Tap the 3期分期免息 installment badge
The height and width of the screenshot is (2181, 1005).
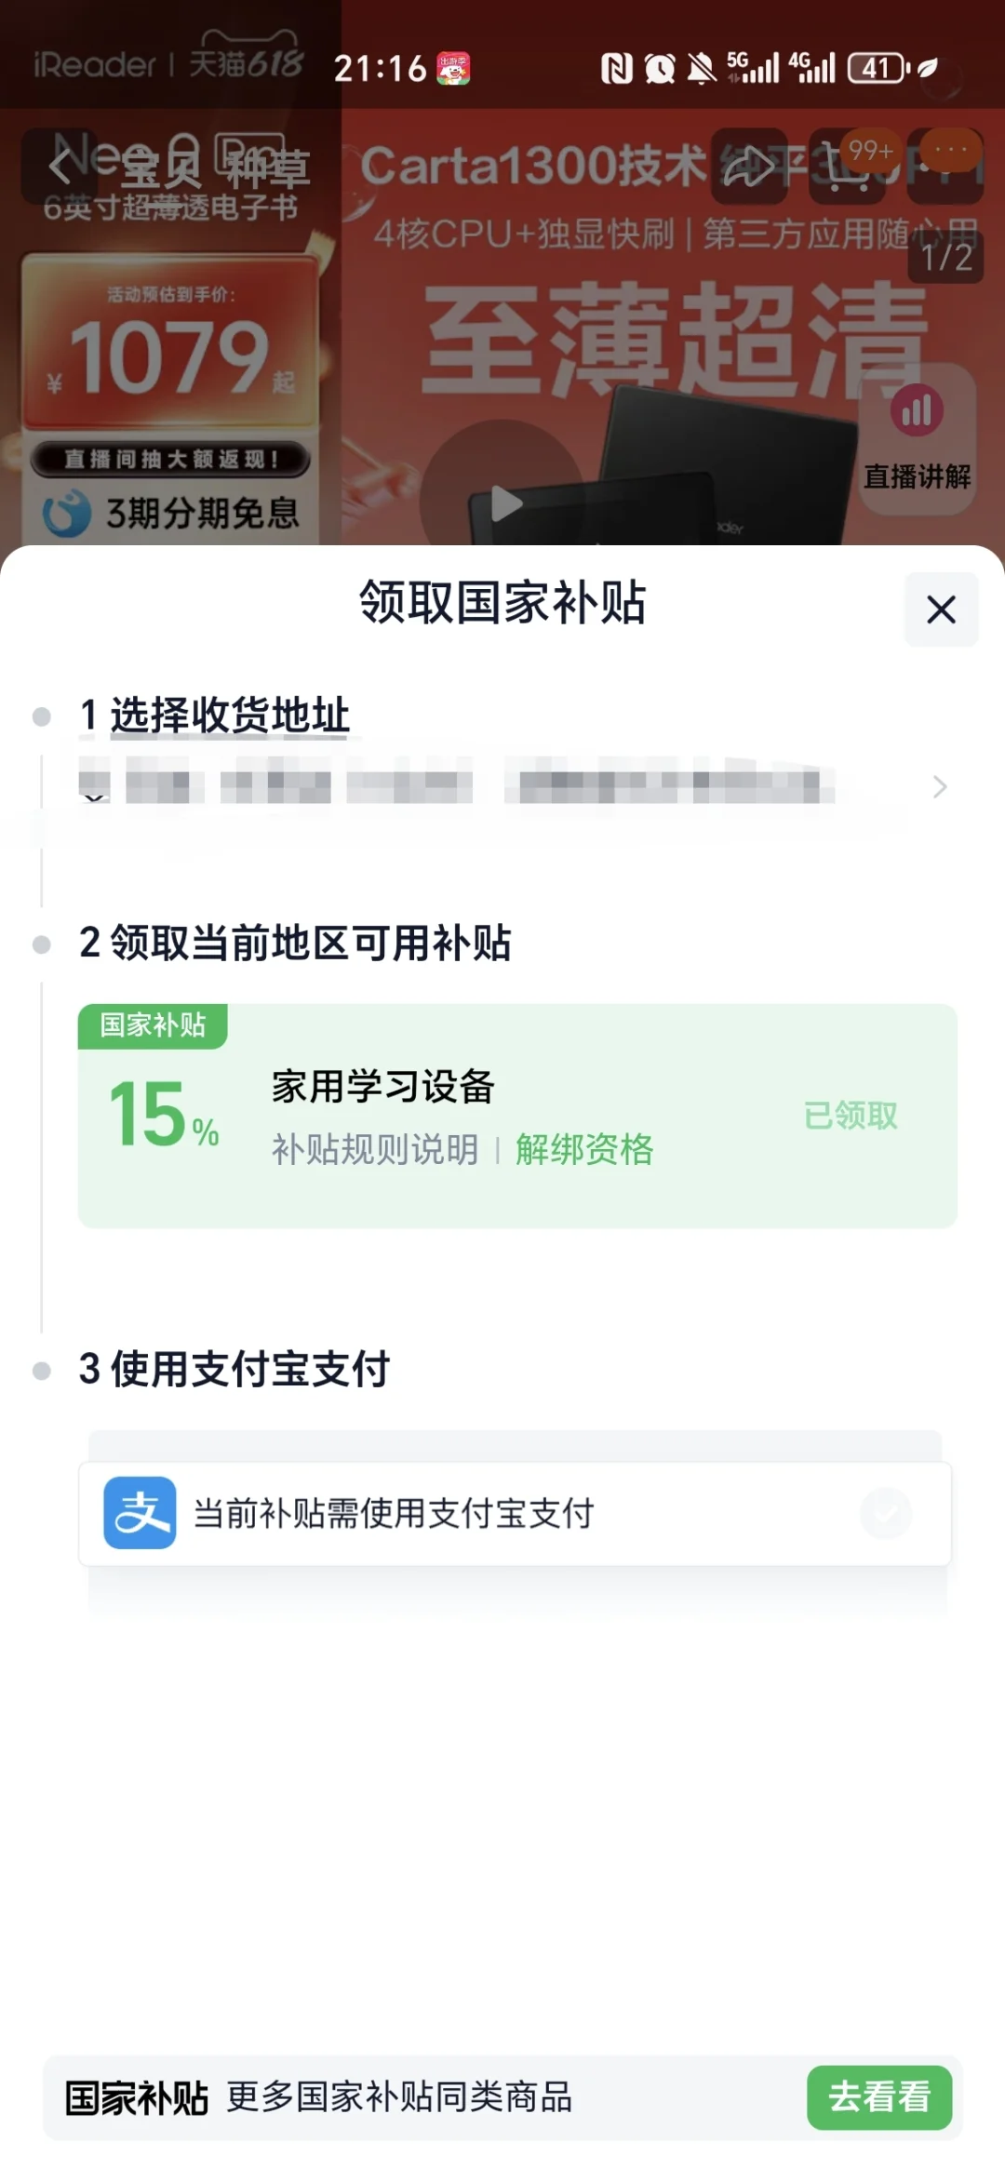pos(172,513)
